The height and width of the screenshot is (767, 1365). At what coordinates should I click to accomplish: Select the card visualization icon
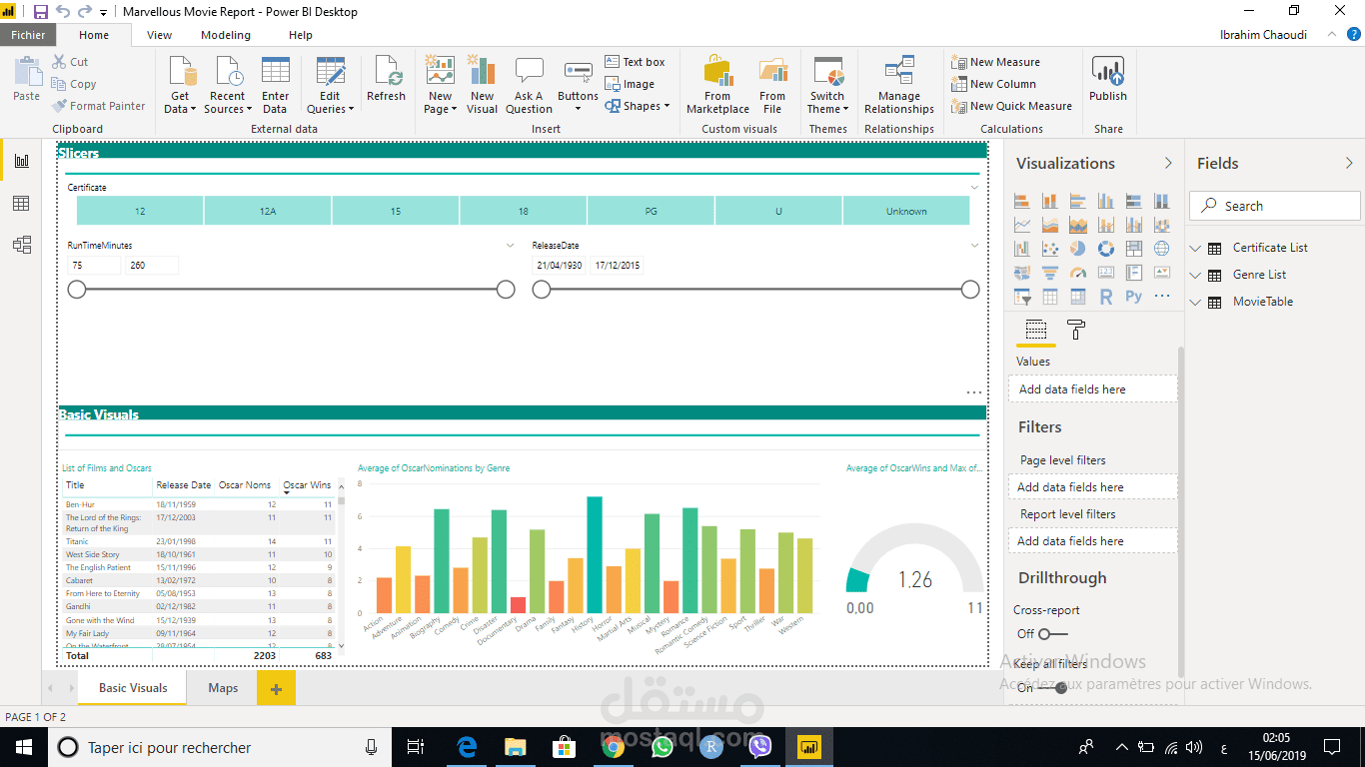pyautogui.click(x=1106, y=273)
